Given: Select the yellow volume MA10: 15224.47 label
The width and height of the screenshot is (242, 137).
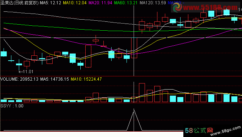Looking at the screenshot, I should click(x=86, y=79).
